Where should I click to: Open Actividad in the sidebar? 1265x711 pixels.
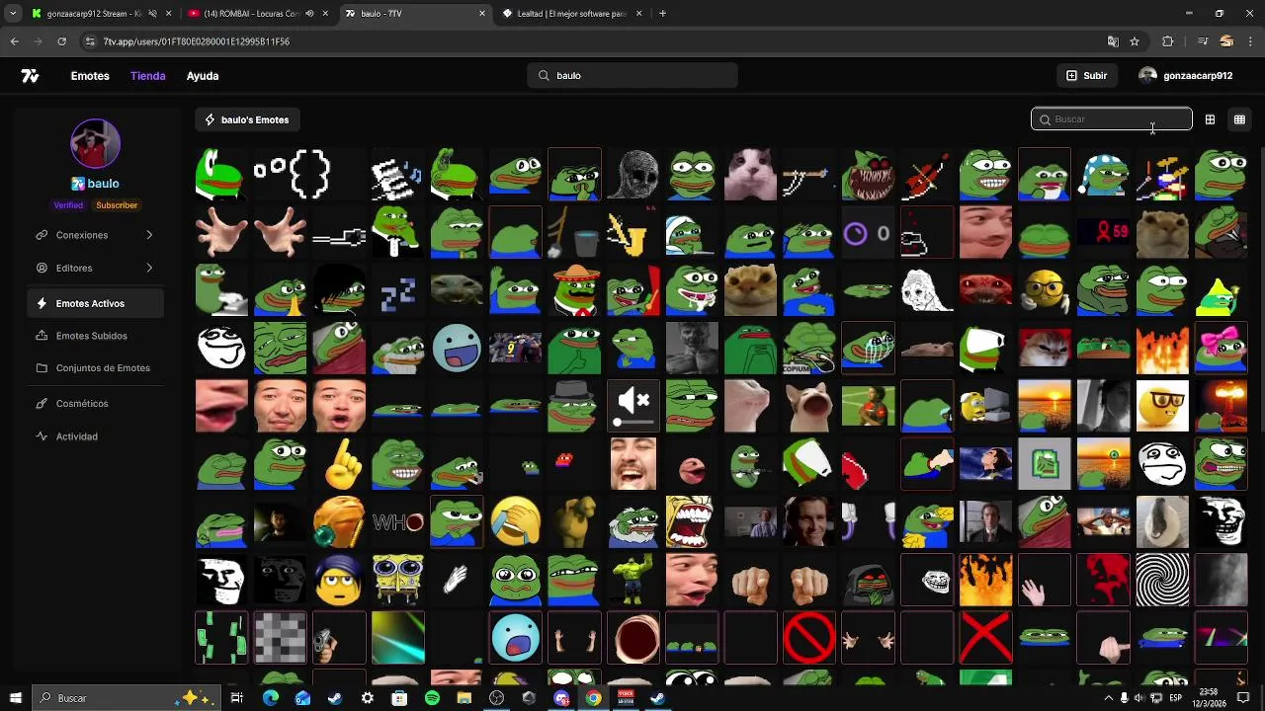pos(95,436)
